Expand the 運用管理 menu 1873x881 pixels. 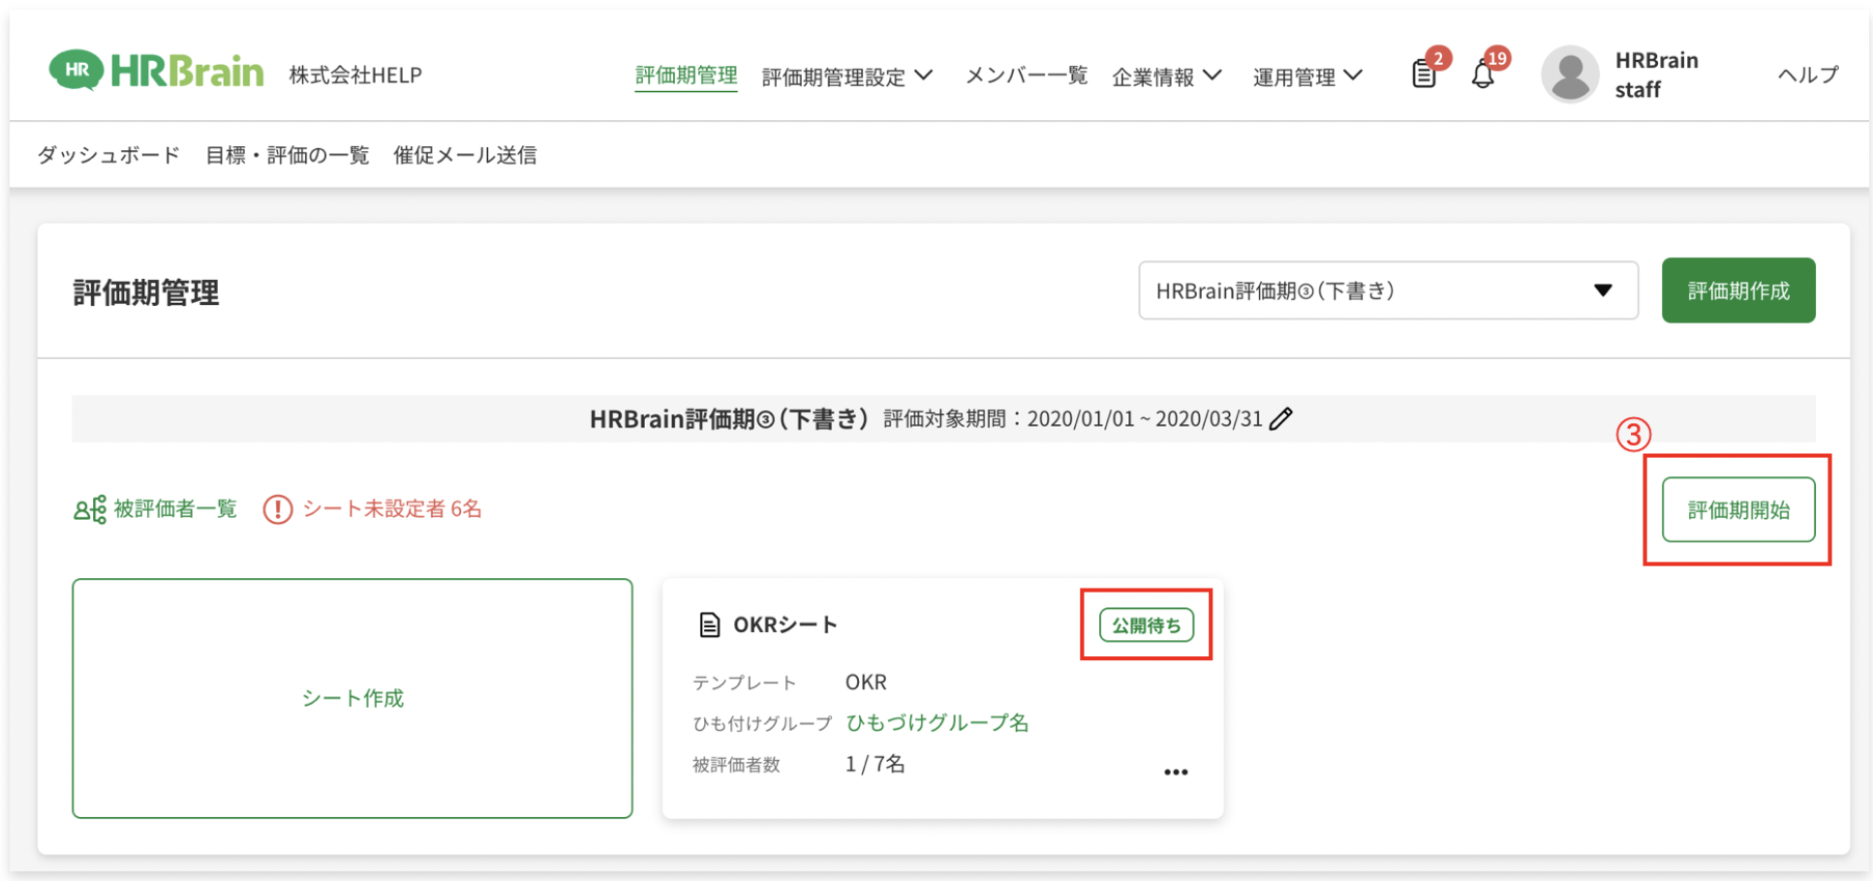pos(1307,76)
